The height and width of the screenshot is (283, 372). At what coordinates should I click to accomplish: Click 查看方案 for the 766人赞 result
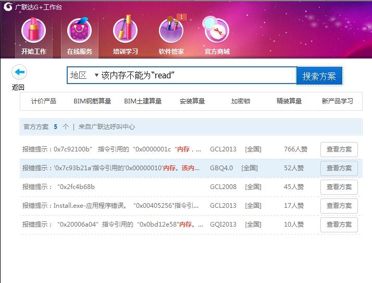coord(339,149)
